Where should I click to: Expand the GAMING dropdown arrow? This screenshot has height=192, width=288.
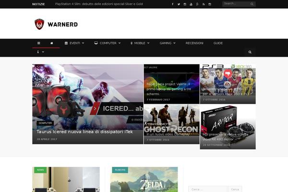(174, 43)
